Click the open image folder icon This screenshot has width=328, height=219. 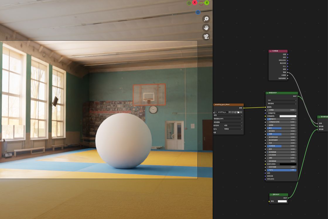pyautogui.click(x=238, y=112)
